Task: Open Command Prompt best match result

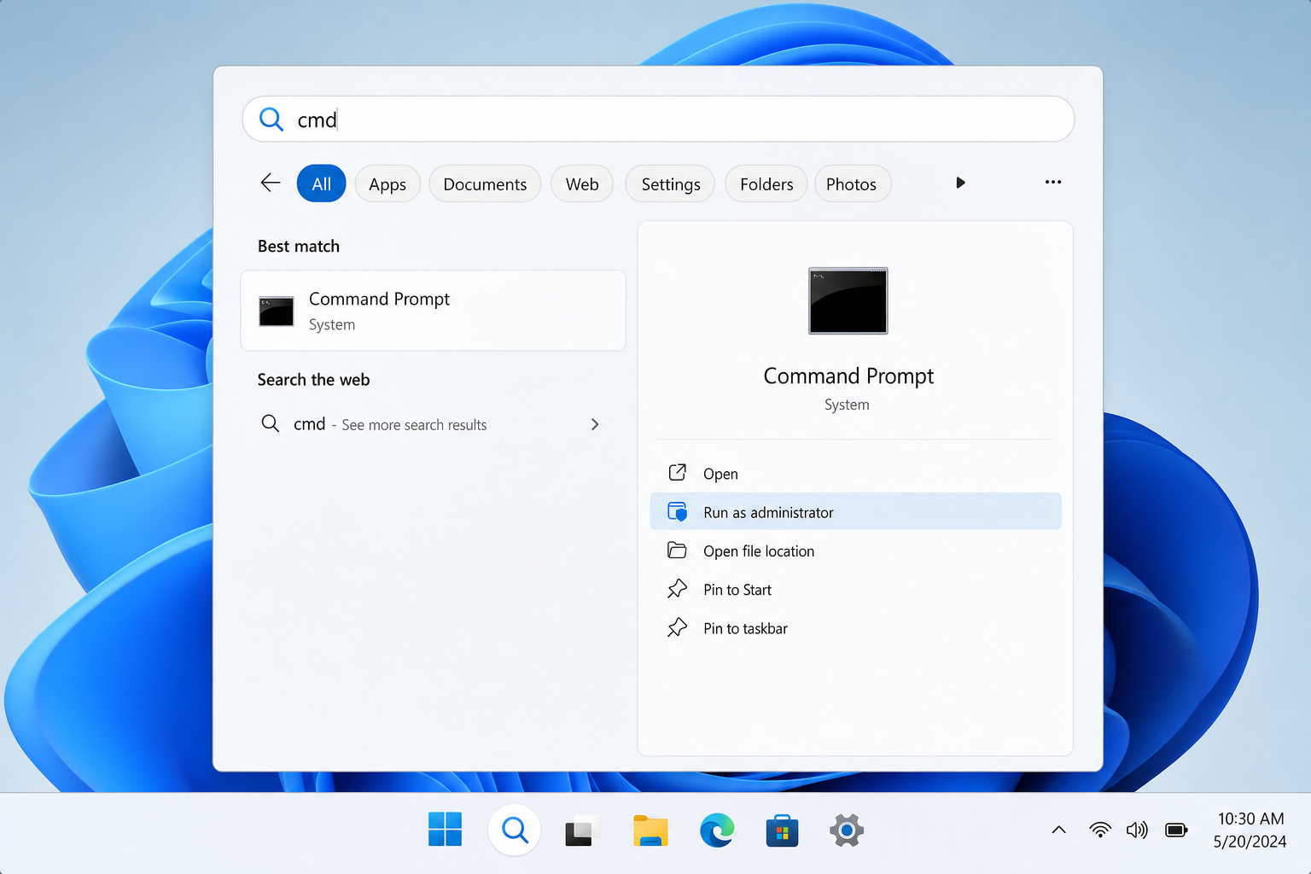Action: tap(434, 311)
